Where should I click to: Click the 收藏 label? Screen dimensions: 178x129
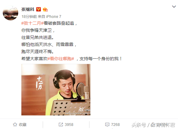pos(23,125)
